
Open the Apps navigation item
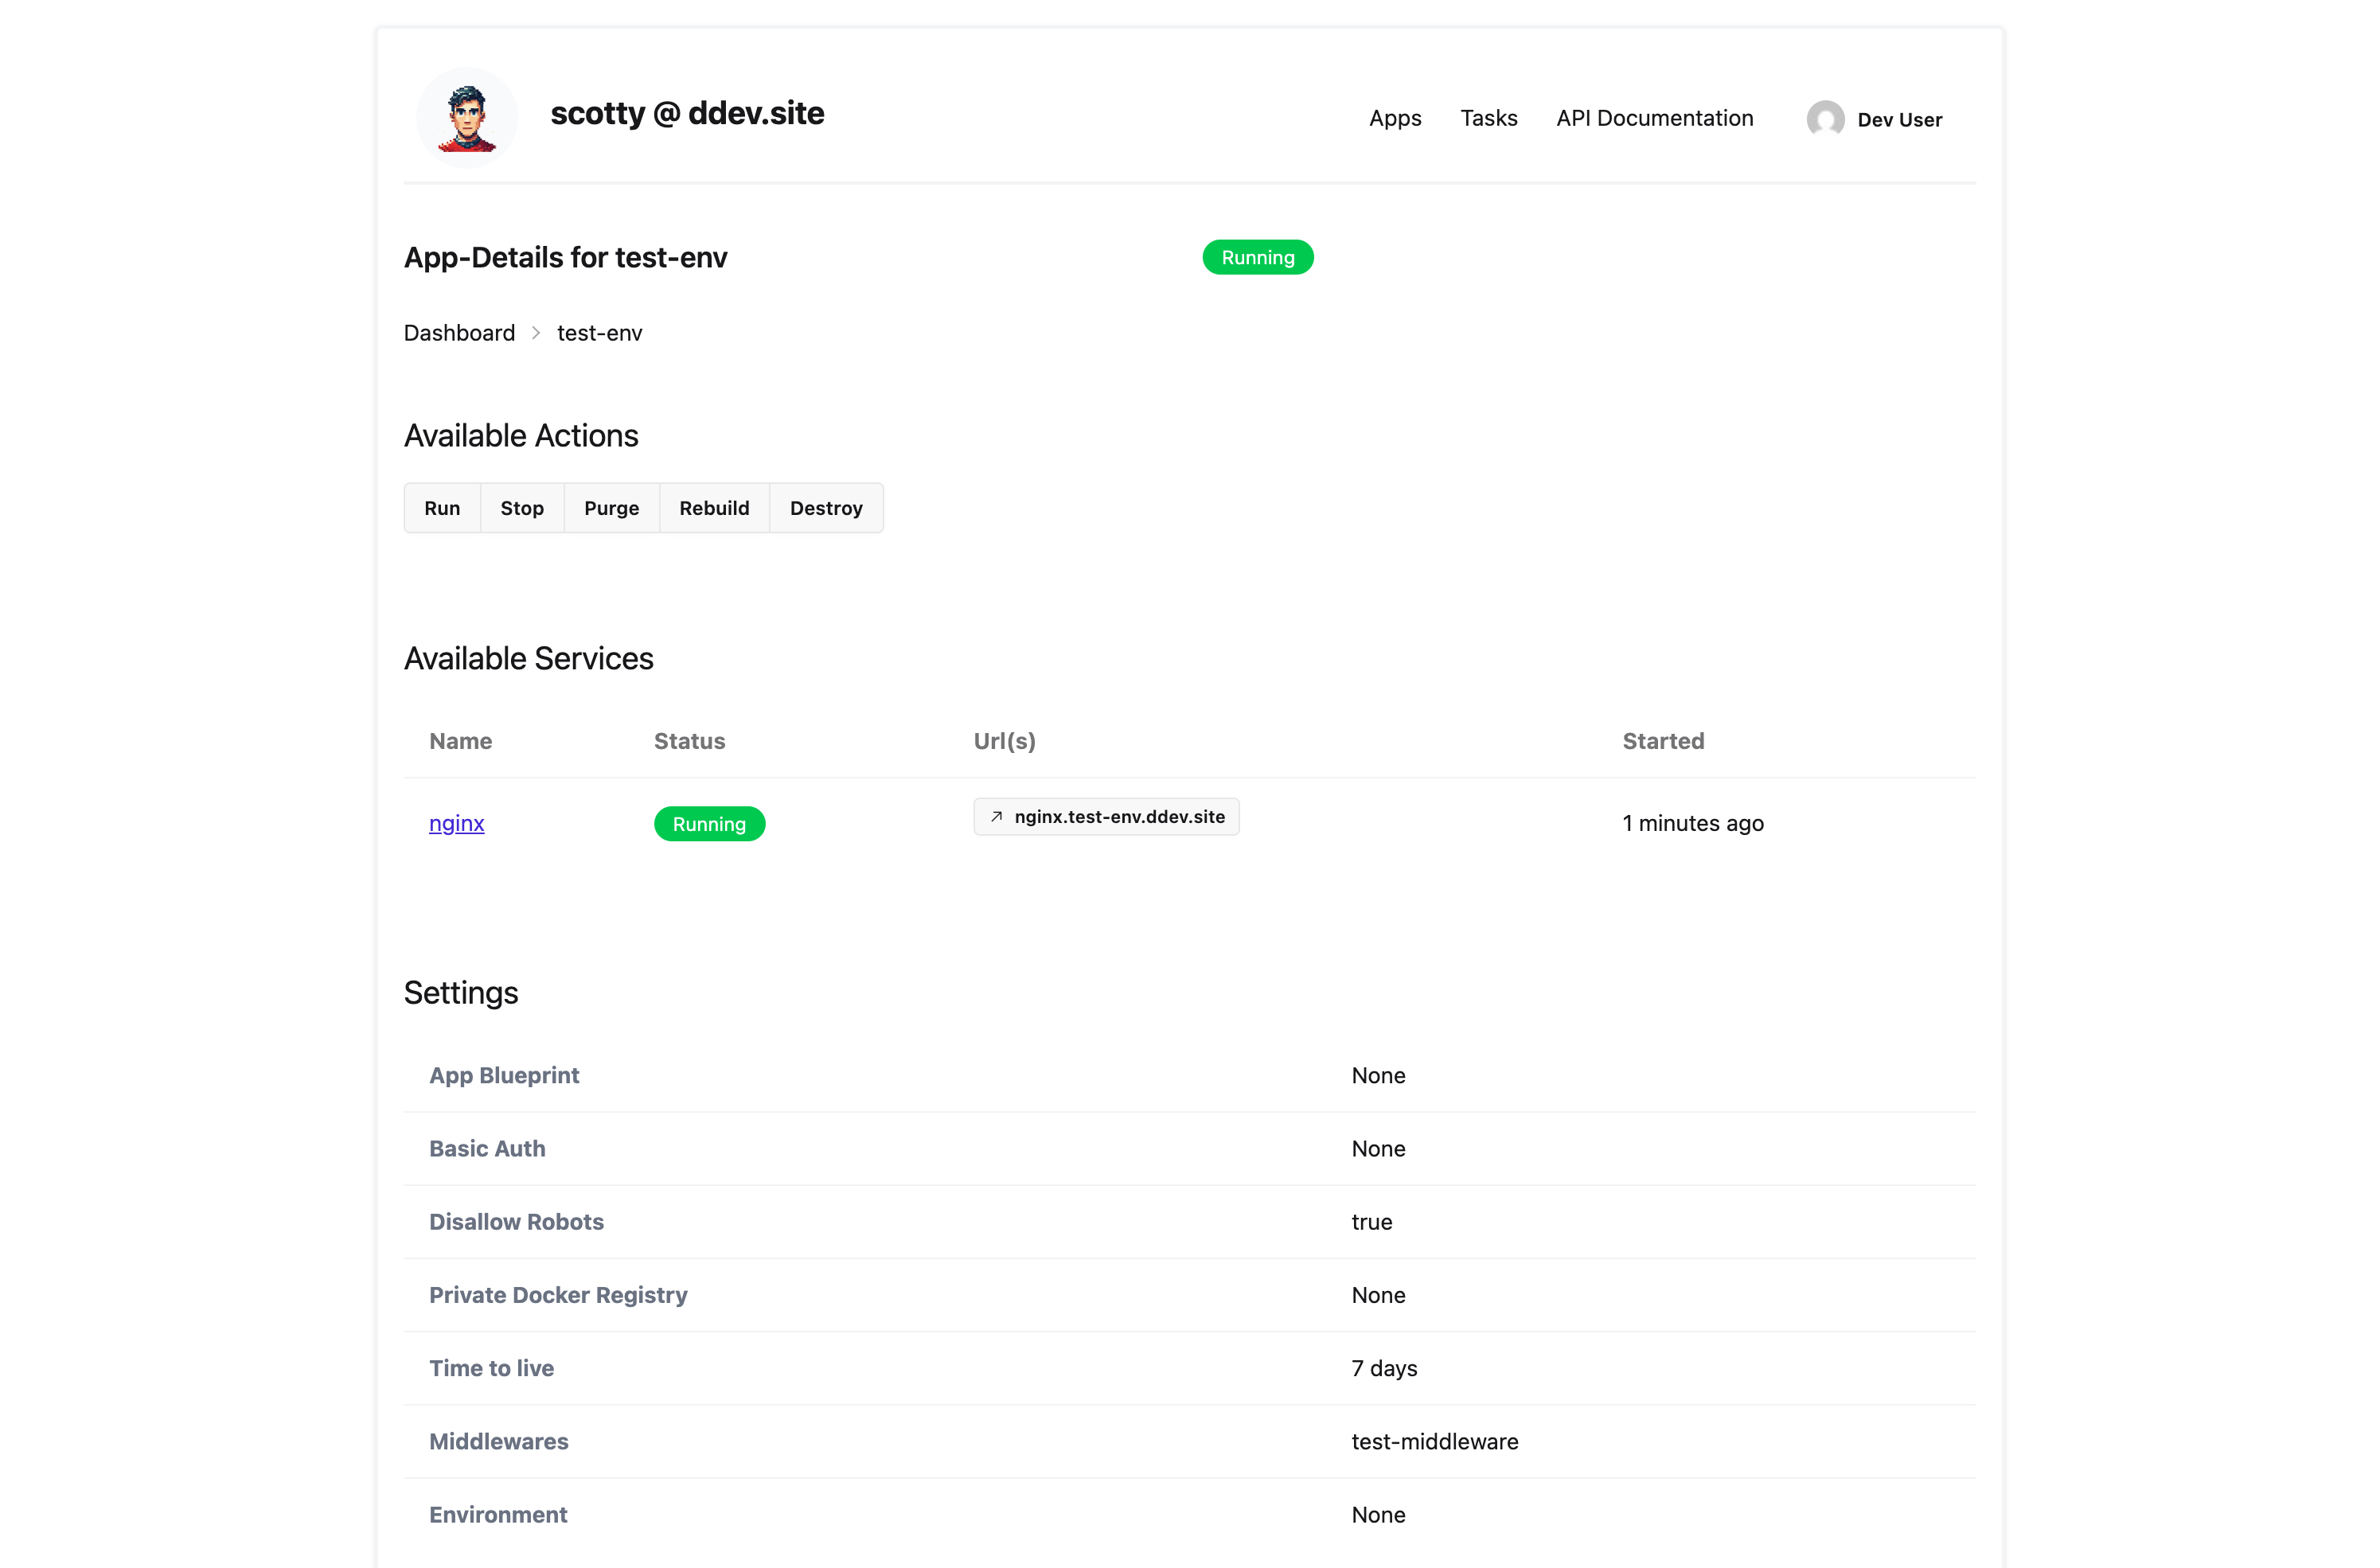[x=1394, y=118]
